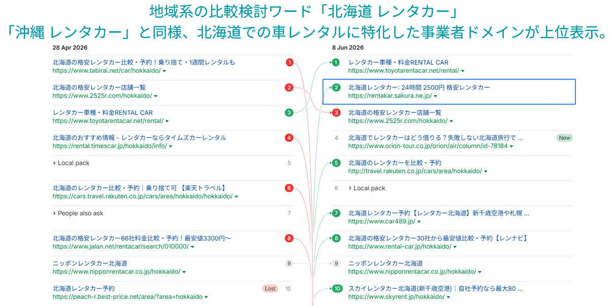Open 24時間 2500円 格安レンタカー result title

(419, 87)
